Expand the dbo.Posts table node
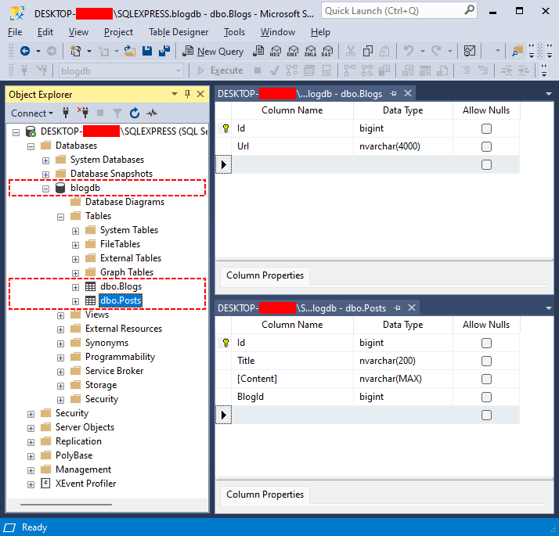 click(75, 301)
